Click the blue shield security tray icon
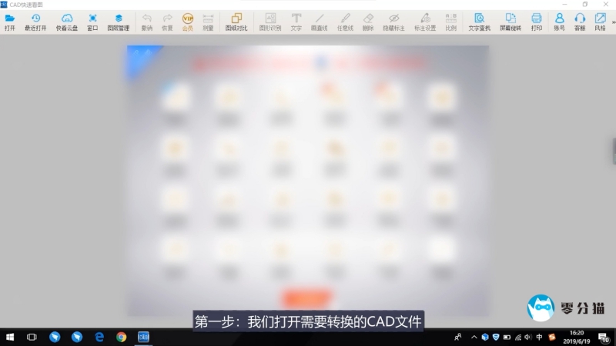 (496, 337)
